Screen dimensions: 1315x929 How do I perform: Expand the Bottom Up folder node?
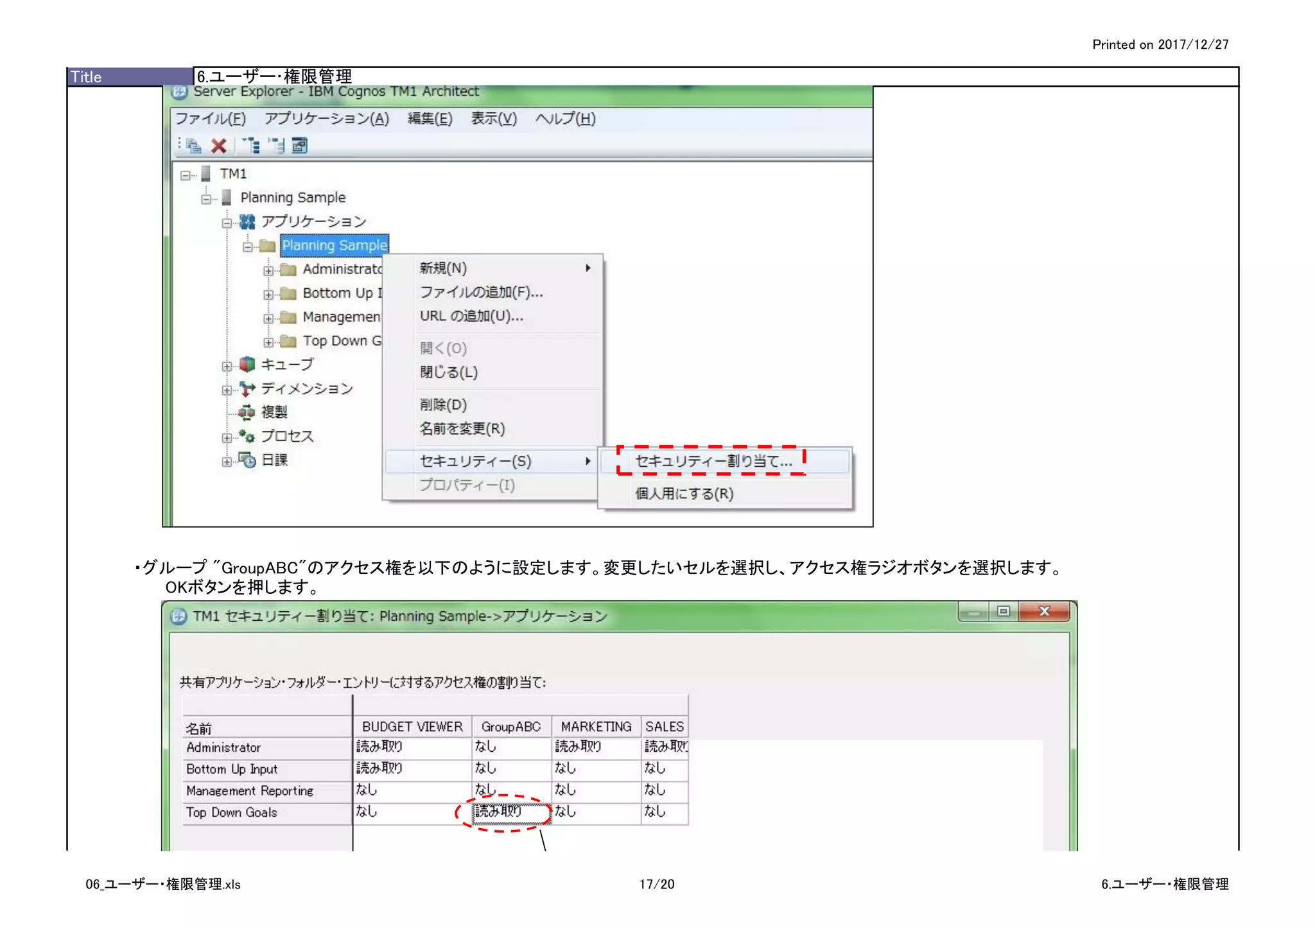(268, 295)
